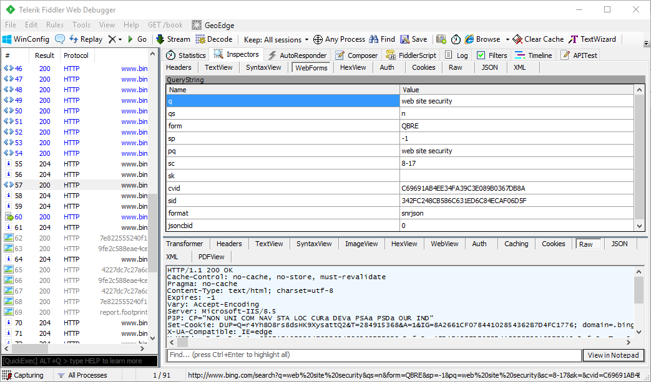This screenshot has height=382, width=651.
Task: Expand the Browse dropdown arrow
Action: (x=507, y=39)
